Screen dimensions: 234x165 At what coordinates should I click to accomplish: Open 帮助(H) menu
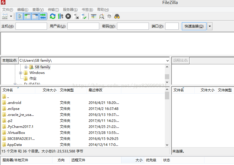[103, 10]
